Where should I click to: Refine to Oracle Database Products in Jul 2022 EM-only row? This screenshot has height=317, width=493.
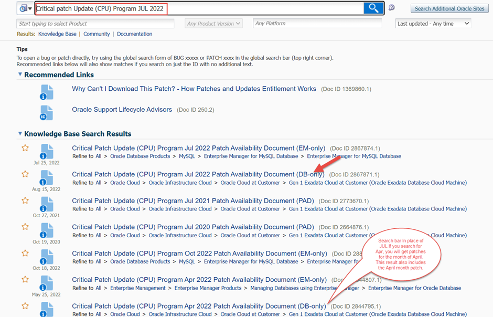click(x=140, y=156)
